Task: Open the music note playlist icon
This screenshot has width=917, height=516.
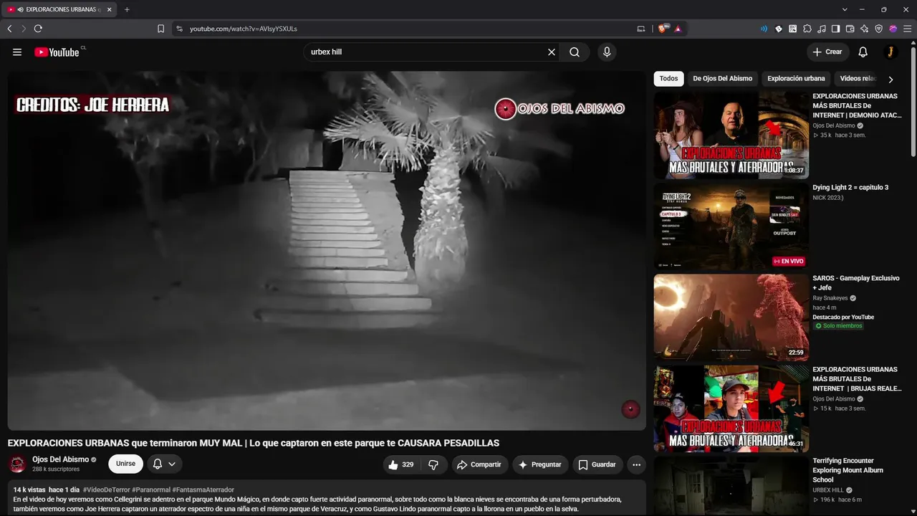Action: pyautogui.click(x=822, y=29)
